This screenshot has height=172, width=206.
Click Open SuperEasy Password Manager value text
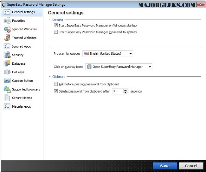coord(118,67)
